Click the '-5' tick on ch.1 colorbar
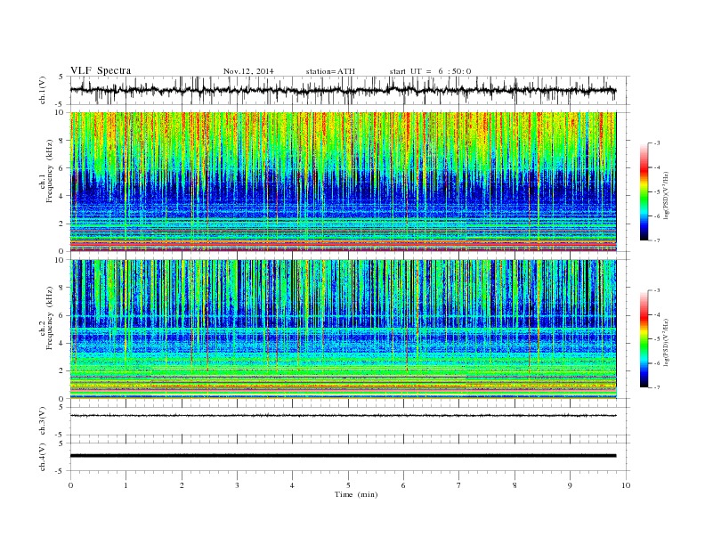The height and width of the screenshot is (545, 705). (x=657, y=192)
